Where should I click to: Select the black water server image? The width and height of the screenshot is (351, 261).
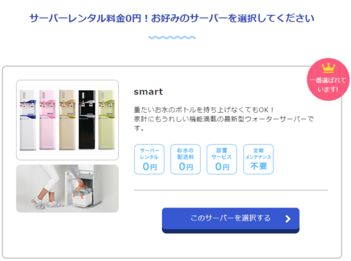tap(87, 119)
